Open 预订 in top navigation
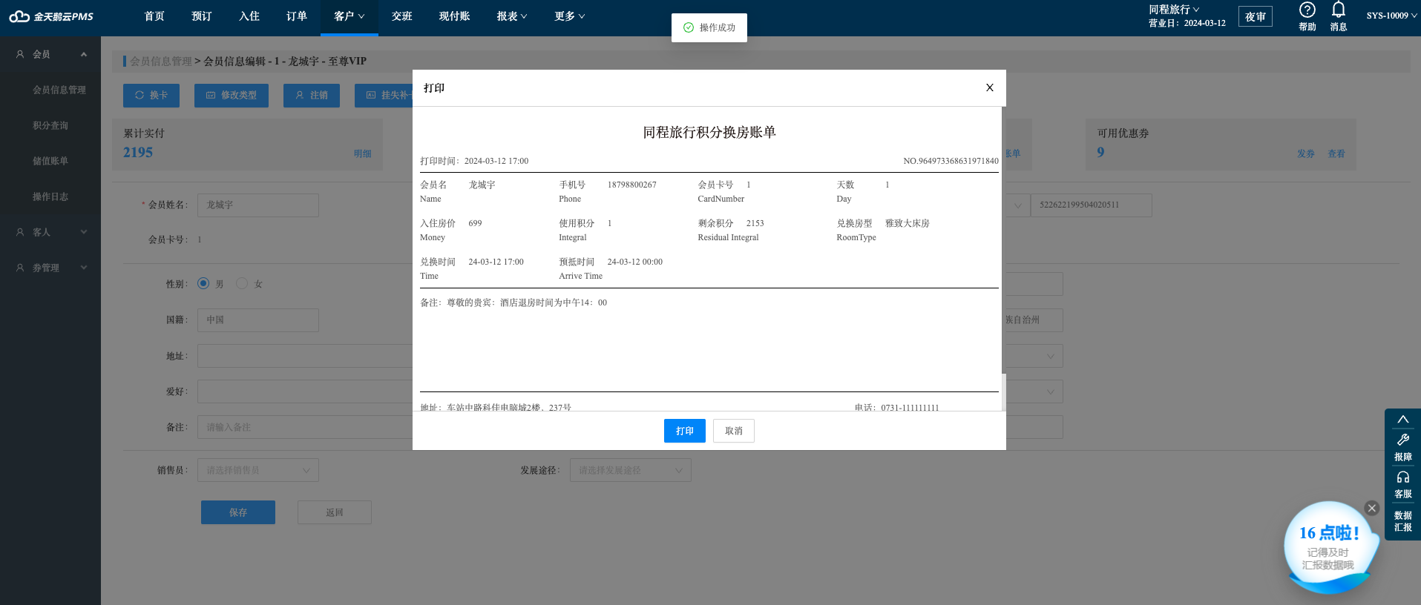 [202, 16]
